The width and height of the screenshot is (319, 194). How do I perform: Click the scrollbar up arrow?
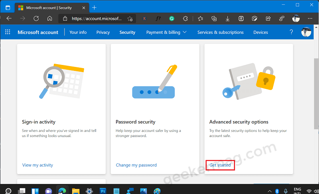(316, 27)
